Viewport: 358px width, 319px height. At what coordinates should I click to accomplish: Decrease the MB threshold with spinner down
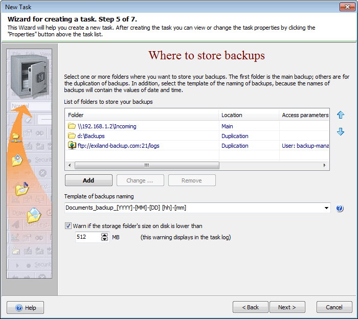click(x=104, y=239)
